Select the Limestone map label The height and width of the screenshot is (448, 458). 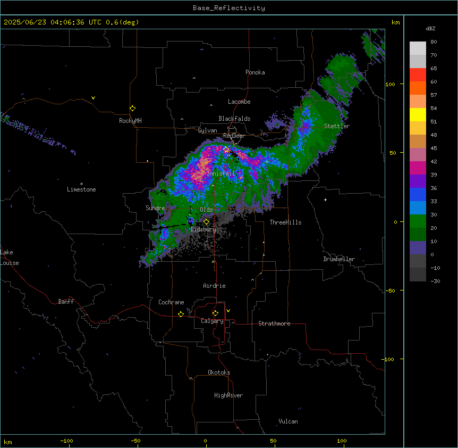(81, 189)
